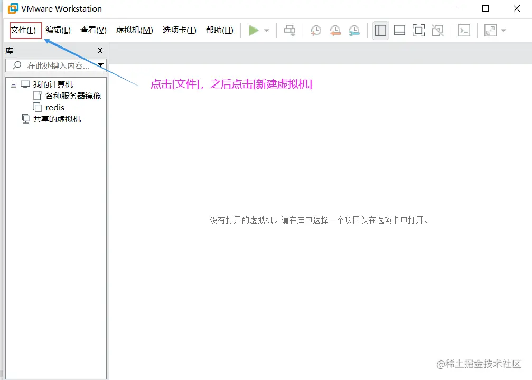Open the display stretch dropdown arrow
This screenshot has height=380, width=532.
point(503,30)
